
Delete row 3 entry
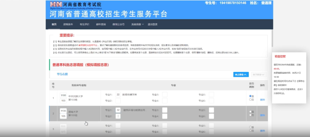click(x=262, y=131)
